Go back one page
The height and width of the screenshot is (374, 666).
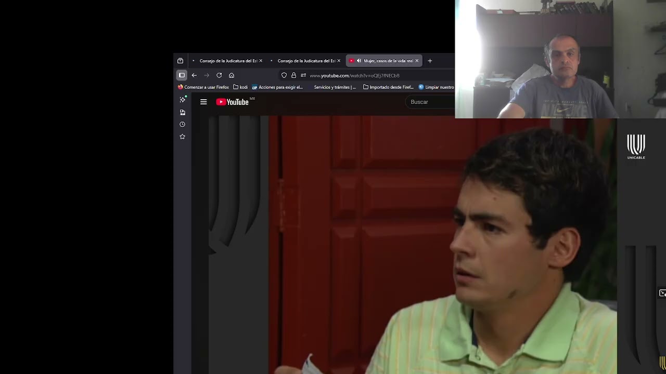point(194,75)
